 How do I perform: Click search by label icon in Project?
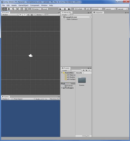pyautogui.click(x=86, y=70)
